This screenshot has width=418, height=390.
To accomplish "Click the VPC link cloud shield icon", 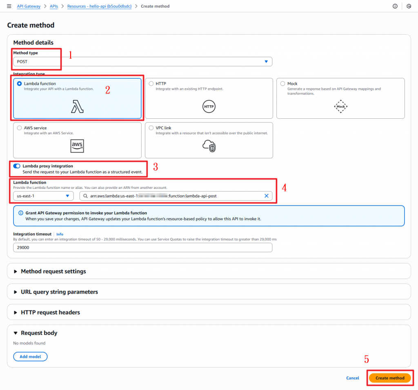I will pos(209,146).
